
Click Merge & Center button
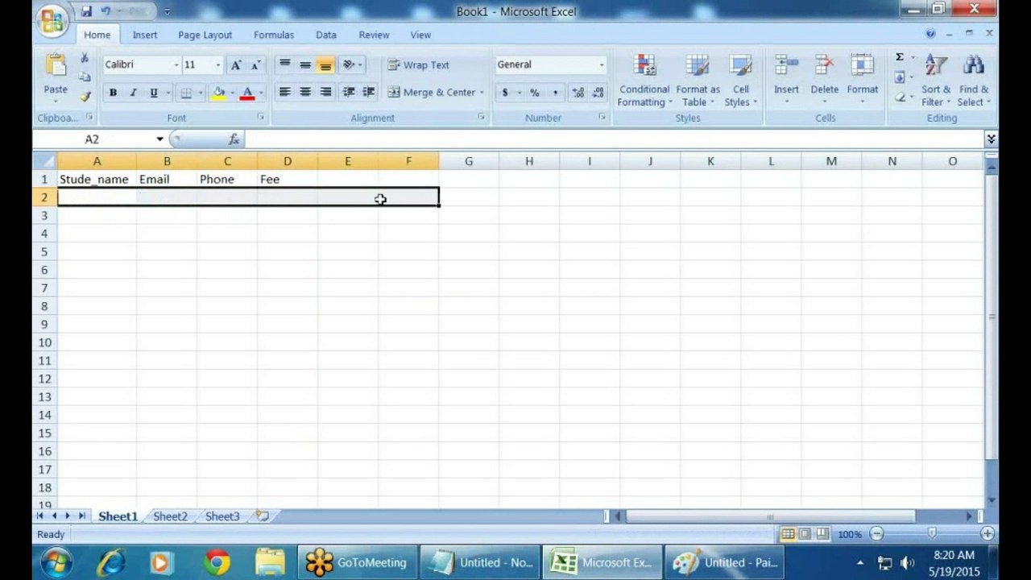[432, 93]
